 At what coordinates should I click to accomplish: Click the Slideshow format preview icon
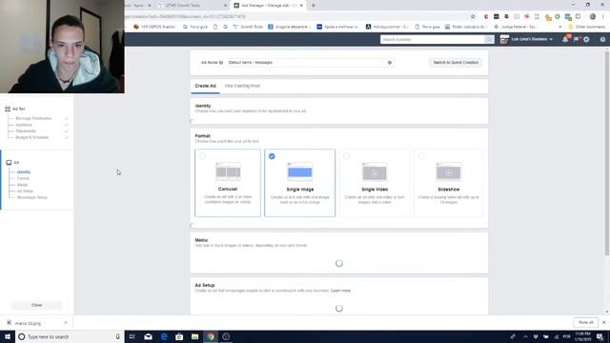(449, 171)
